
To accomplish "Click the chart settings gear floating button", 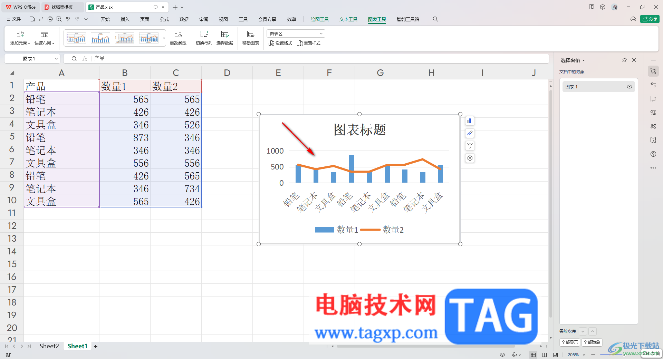I will click(470, 158).
